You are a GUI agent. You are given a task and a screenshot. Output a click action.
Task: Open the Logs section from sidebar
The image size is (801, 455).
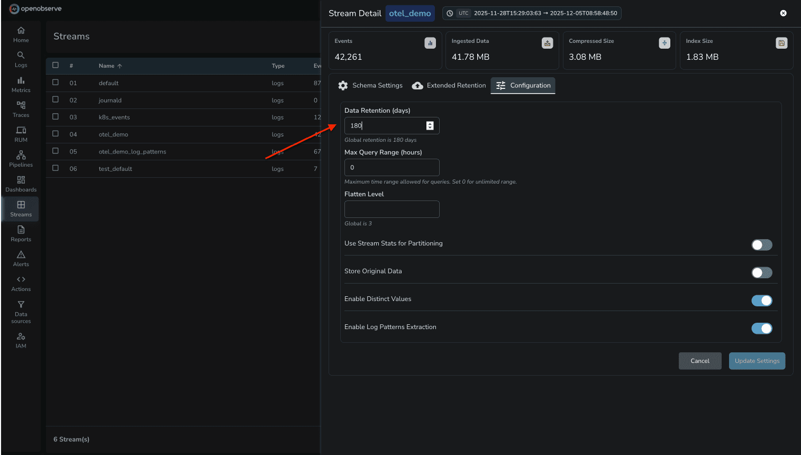point(21,59)
